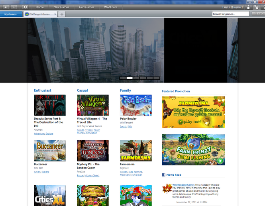The width and height of the screenshot is (265, 206).
Task: Open the Farm Frenzy Gone Fishing banner
Action: [194, 149]
